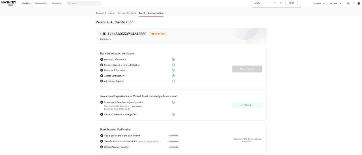Click Bank Transfer Verification heading
This screenshot has width=362, height=155.
[x=115, y=130]
